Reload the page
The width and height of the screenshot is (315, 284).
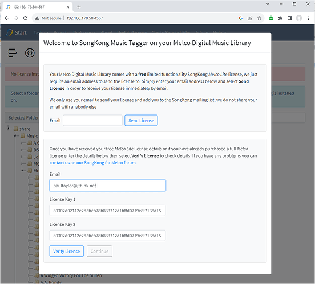click(25, 18)
